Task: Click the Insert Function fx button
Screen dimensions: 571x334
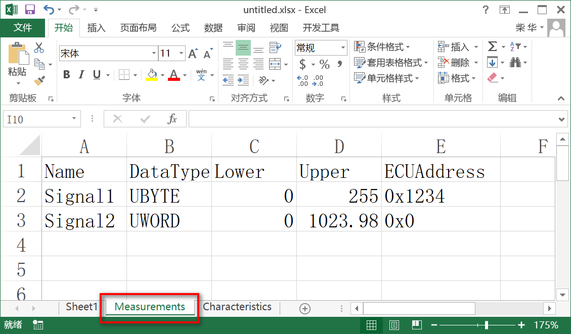Action: click(172, 119)
